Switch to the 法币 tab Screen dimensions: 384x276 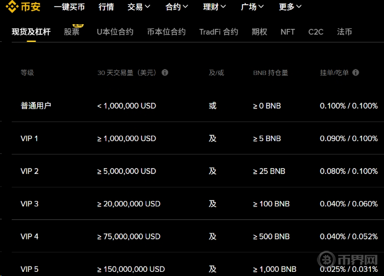344,32
